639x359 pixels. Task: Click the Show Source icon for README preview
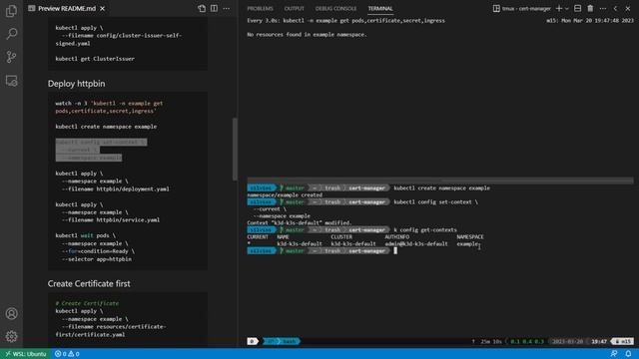tap(202, 9)
